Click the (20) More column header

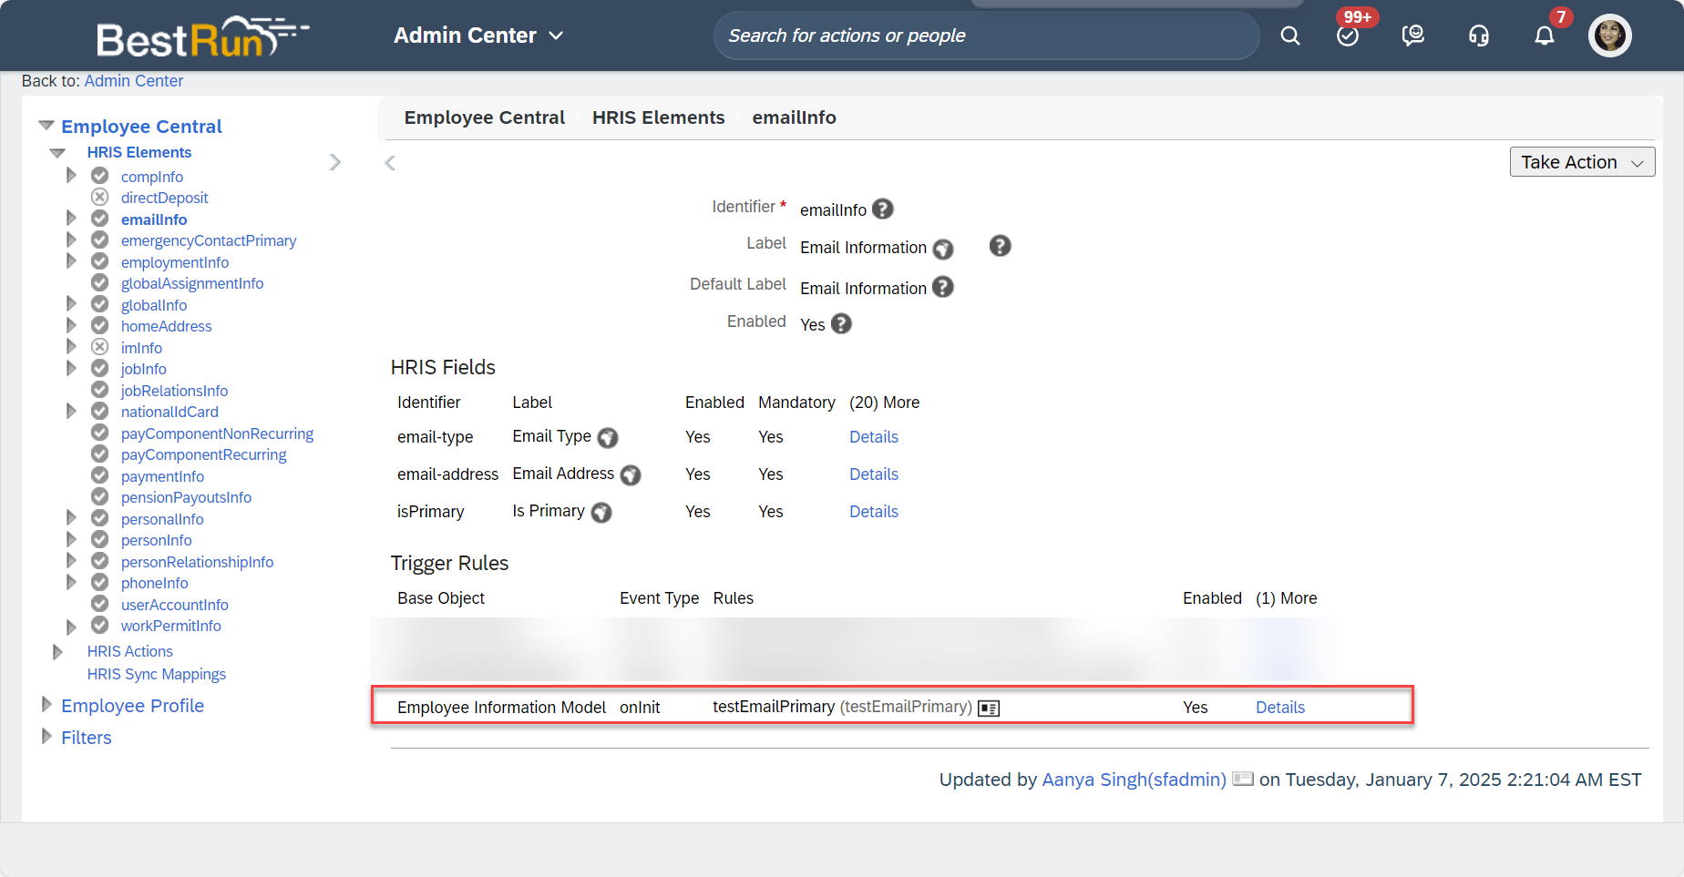point(884,403)
